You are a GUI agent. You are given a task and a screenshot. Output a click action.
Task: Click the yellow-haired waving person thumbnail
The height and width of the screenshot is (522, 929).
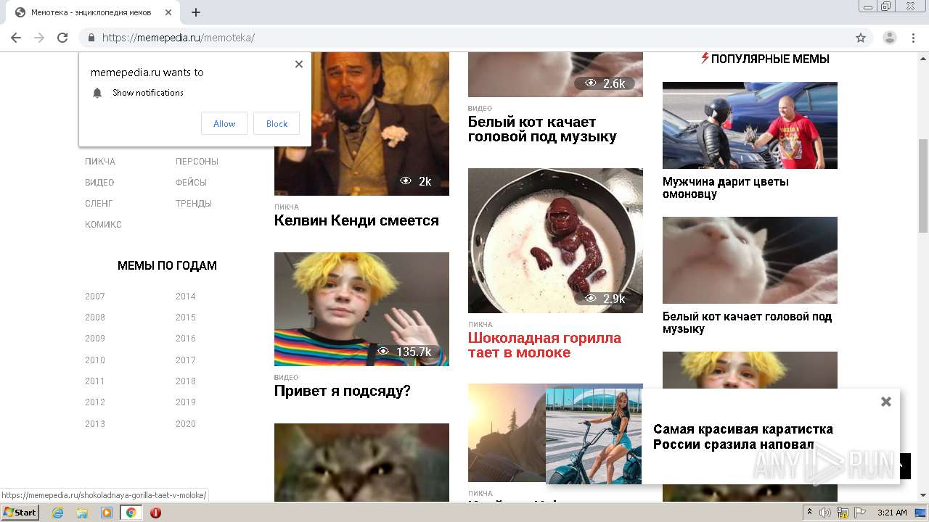coord(361,309)
